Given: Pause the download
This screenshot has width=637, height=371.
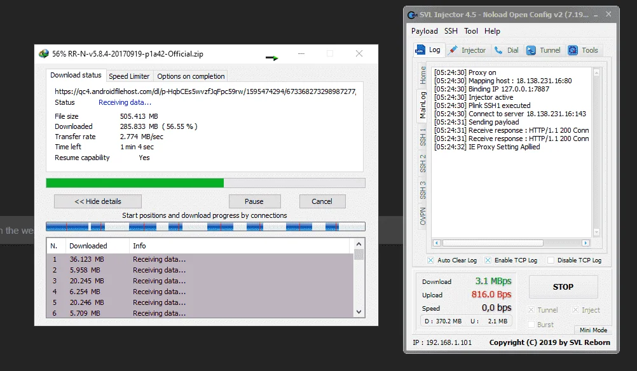Looking at the screenshot, I should [x=254, y=201].
